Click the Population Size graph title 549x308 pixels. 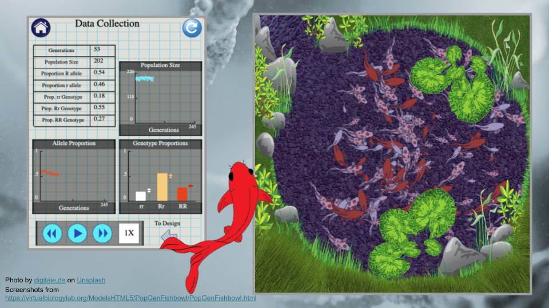click(x=160, y=65)
